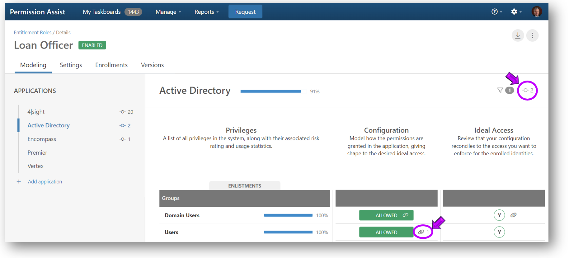Go to Entitlement Roles breadcrumb link
This screenshot has height=258, width=569.
33,32
